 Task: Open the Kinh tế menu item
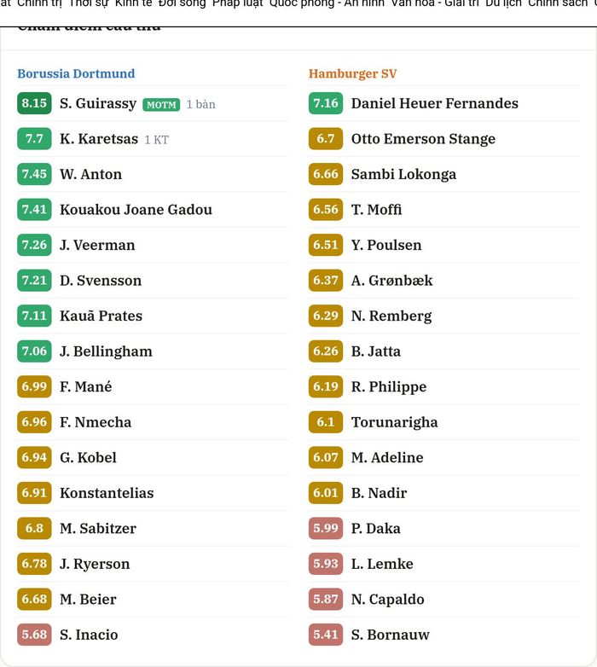pos(134,3)
